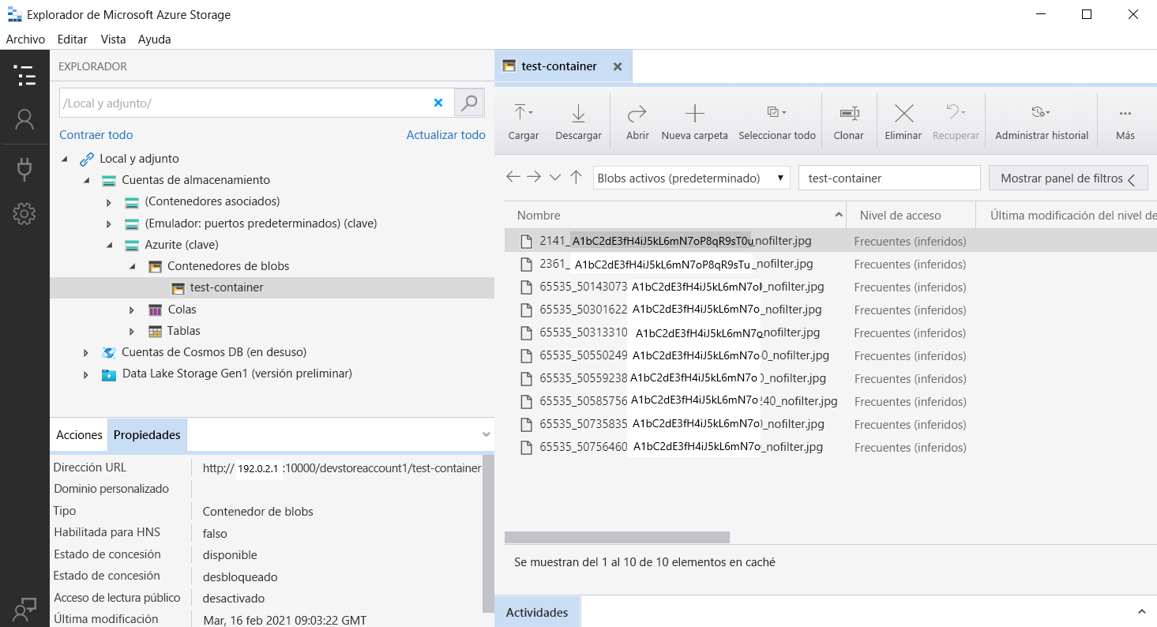1157x627 pixels.
Task: Open account management person icon in sidebar
Action: (24, 119)
